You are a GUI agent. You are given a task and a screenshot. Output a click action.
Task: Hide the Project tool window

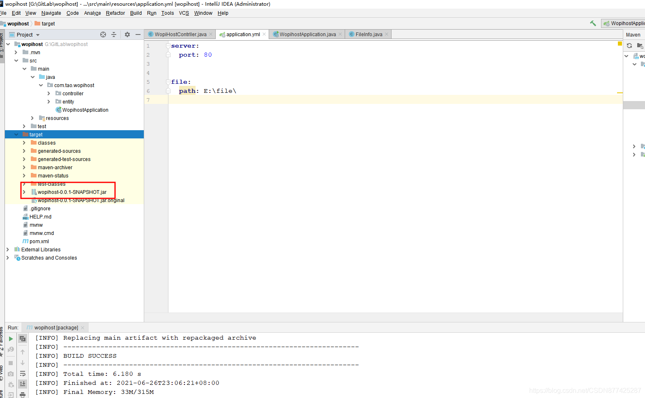click(x=138, y=35)
